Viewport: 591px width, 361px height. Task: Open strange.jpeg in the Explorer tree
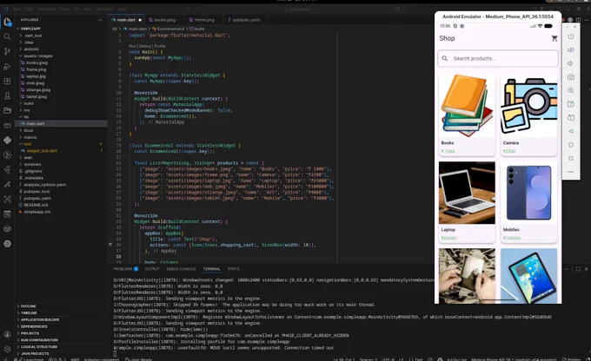38,90
